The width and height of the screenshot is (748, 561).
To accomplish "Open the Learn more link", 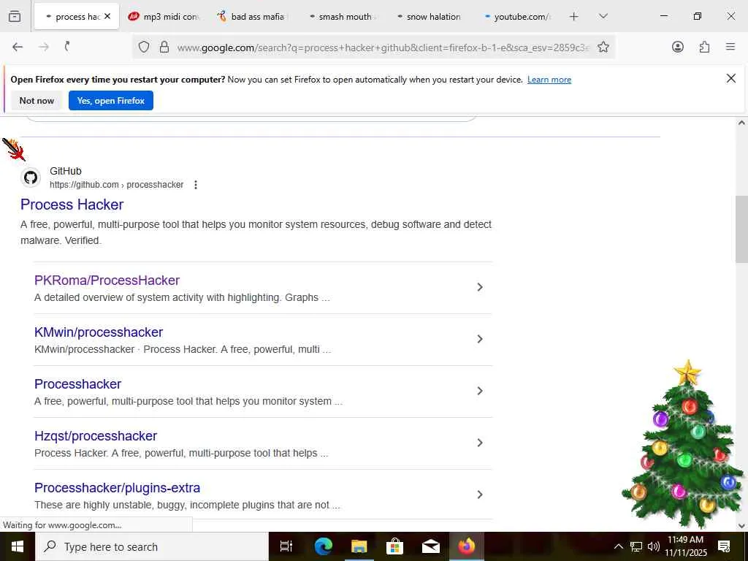I will [549, 80].
